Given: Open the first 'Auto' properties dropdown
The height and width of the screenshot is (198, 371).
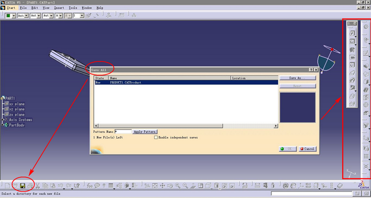Looking at the screenshot, I should coord(23,16).
